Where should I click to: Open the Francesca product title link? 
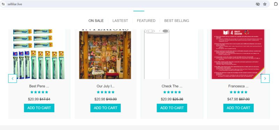coord(239,86)
